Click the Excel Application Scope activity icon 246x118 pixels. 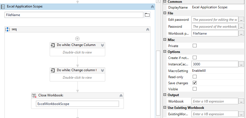3,7
